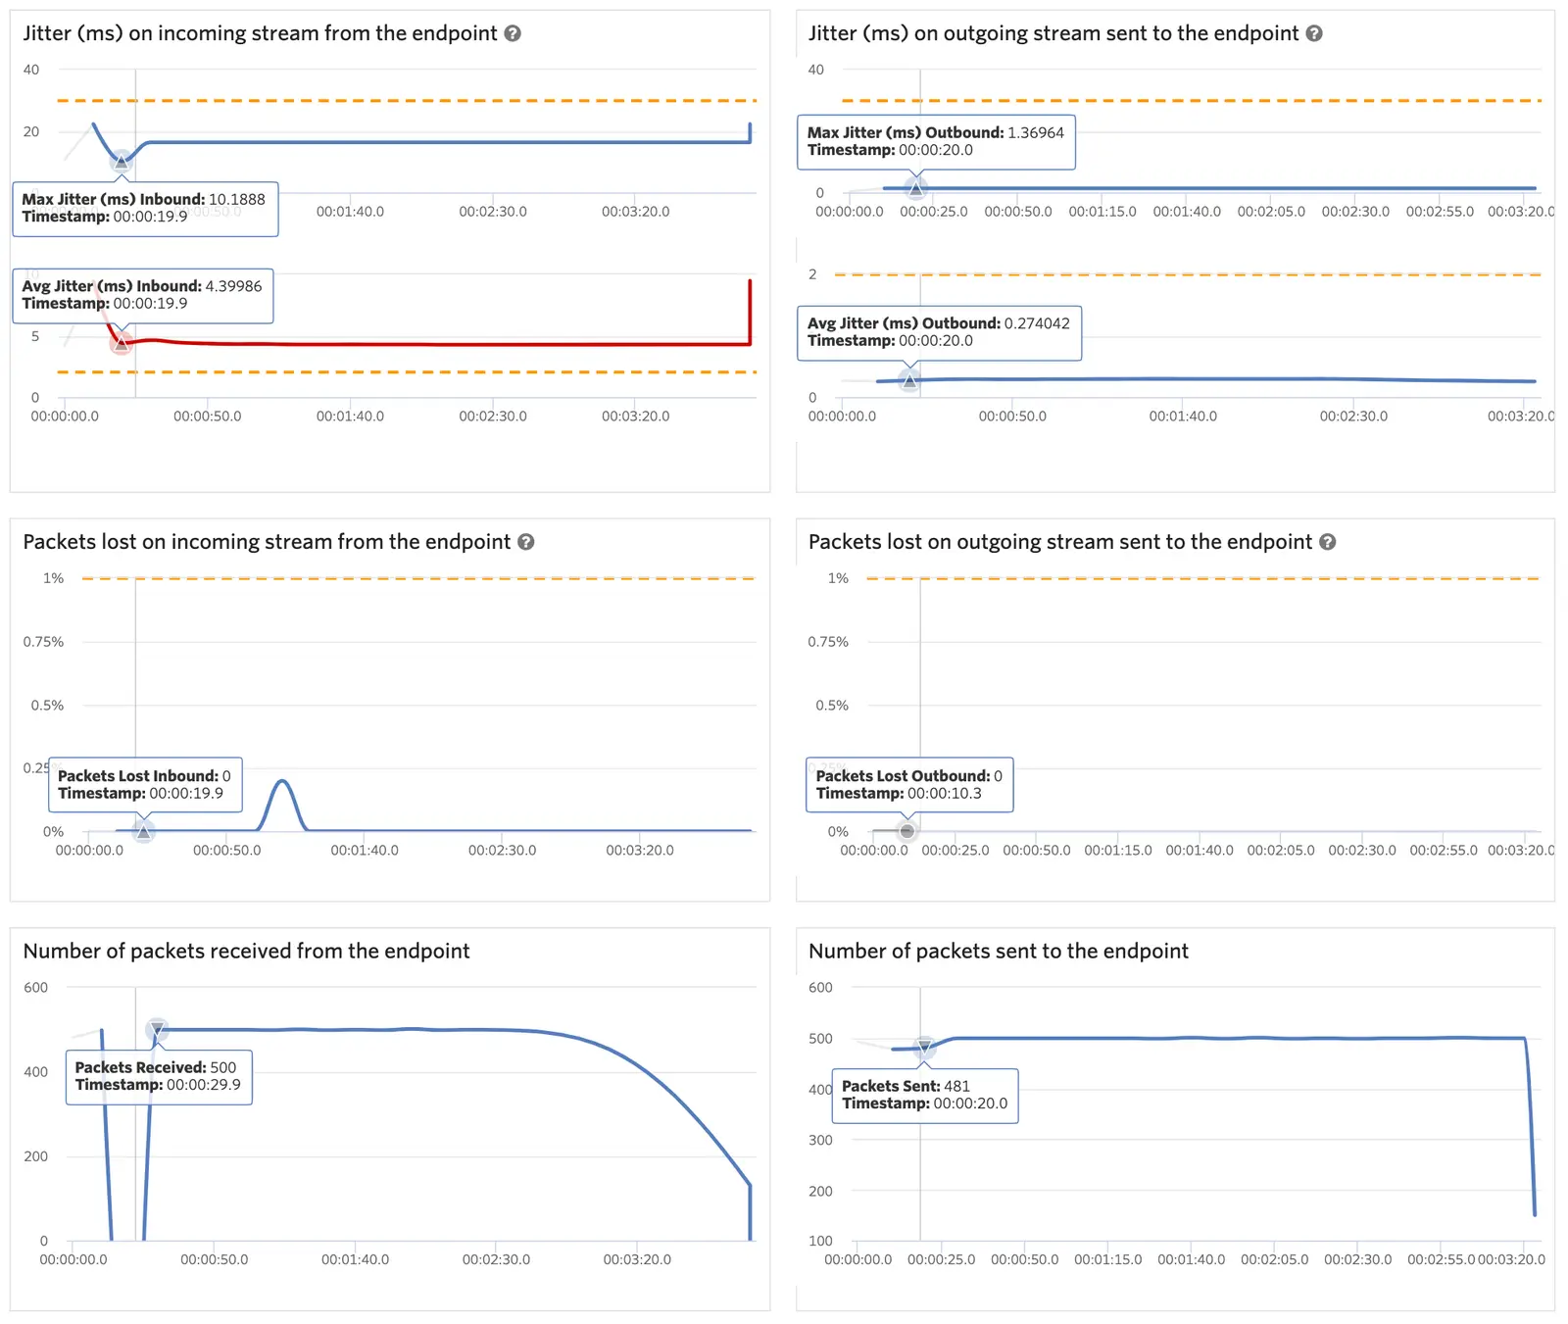This screenshot has height=1324, width=1568.
Task: Click 600 axis label on packets received chart
Action: [x=35, y=988]
